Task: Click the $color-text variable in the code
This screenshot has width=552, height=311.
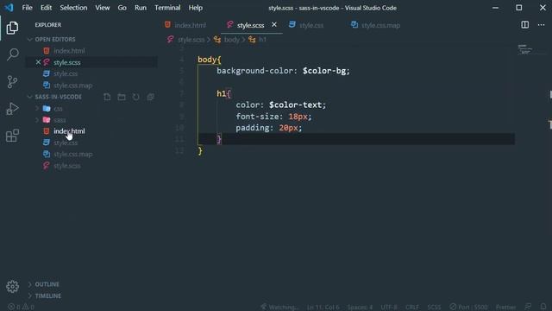Action: (295, 105)
